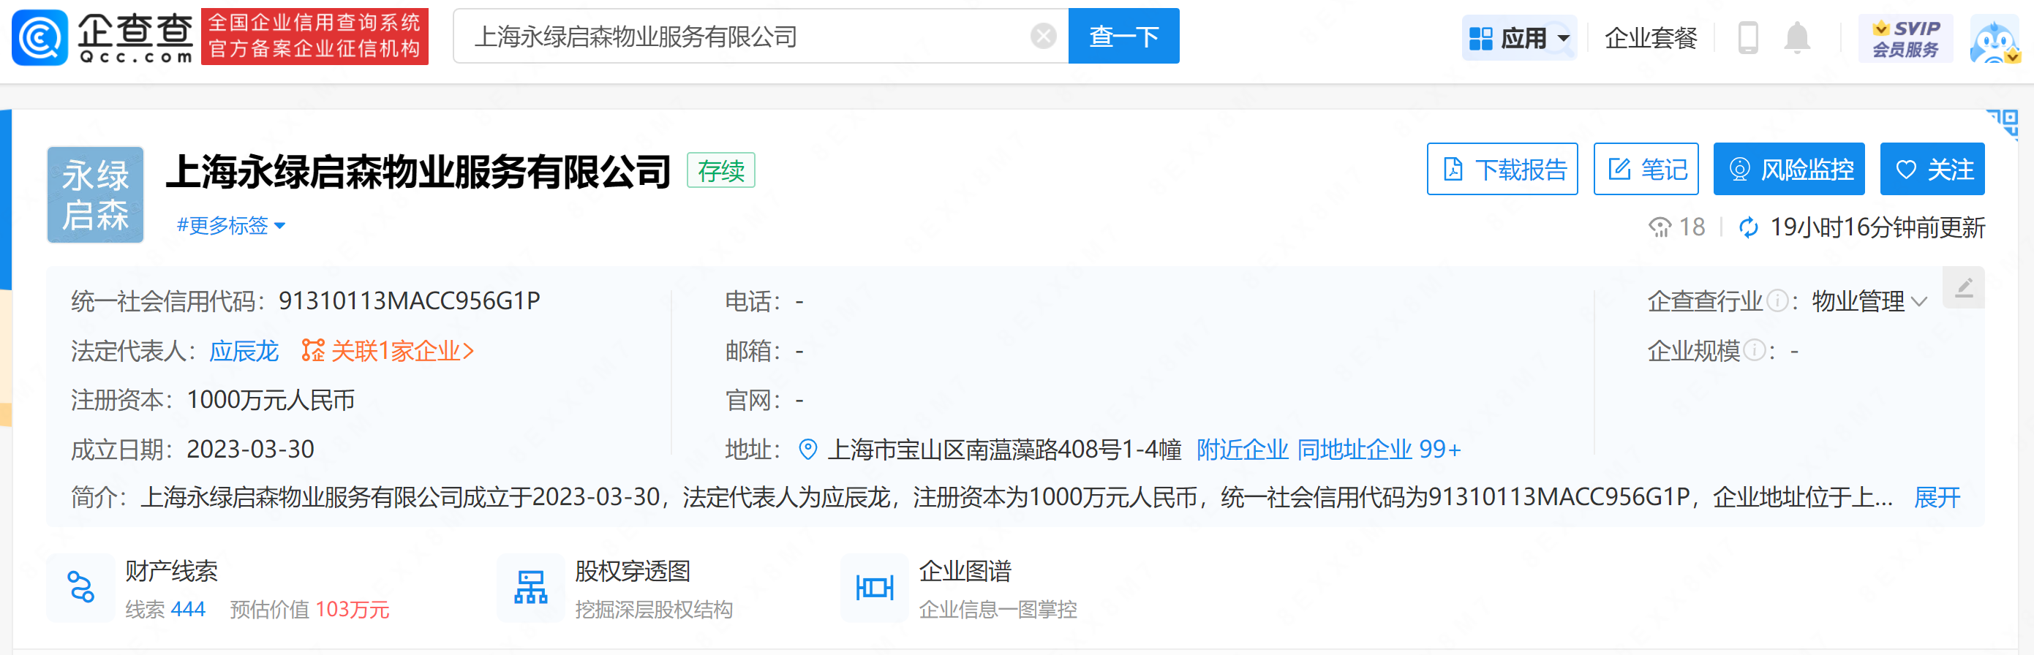2034x655 pixels.
Task: Click the address location pin icon
Action: (807, 449)
